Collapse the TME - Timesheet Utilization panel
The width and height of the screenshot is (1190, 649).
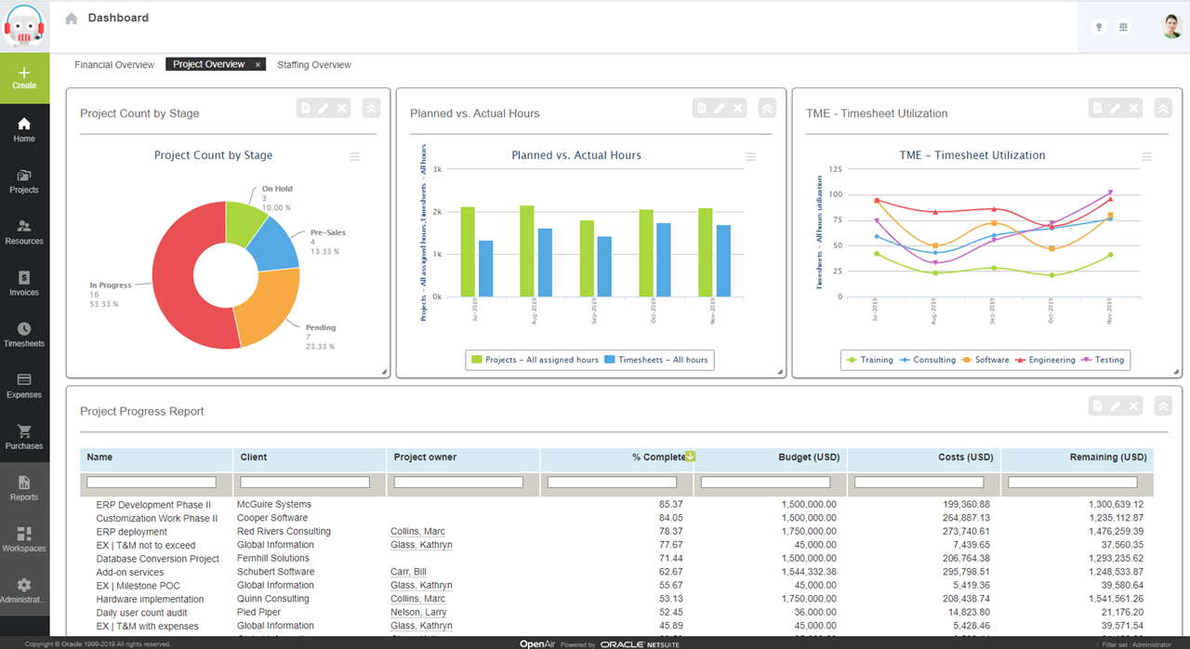pyautogui.click(x=1162, y=109)
